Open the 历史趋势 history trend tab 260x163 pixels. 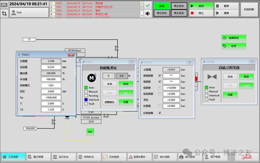pos(114,157)
